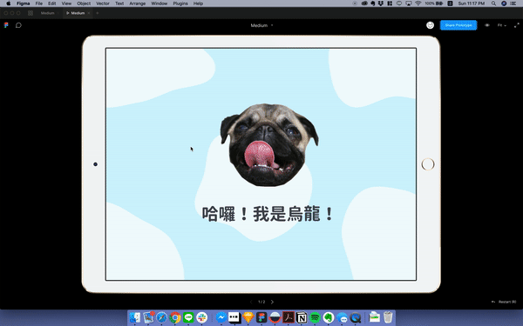Open the Trash in the dock

[x=388, y=317]
